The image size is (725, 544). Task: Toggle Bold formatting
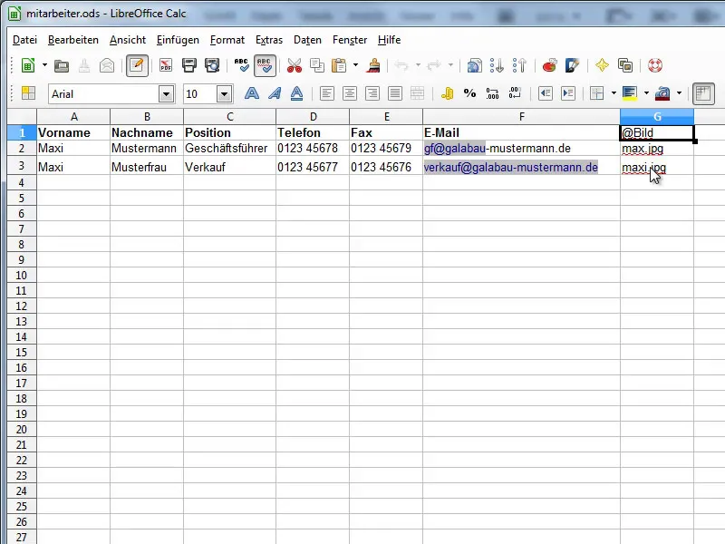(x=252, y=94)
